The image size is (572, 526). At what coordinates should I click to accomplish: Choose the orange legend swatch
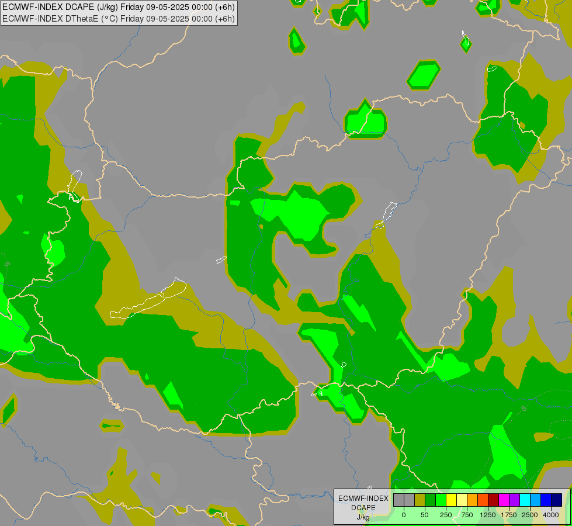[x=473, y=500]
